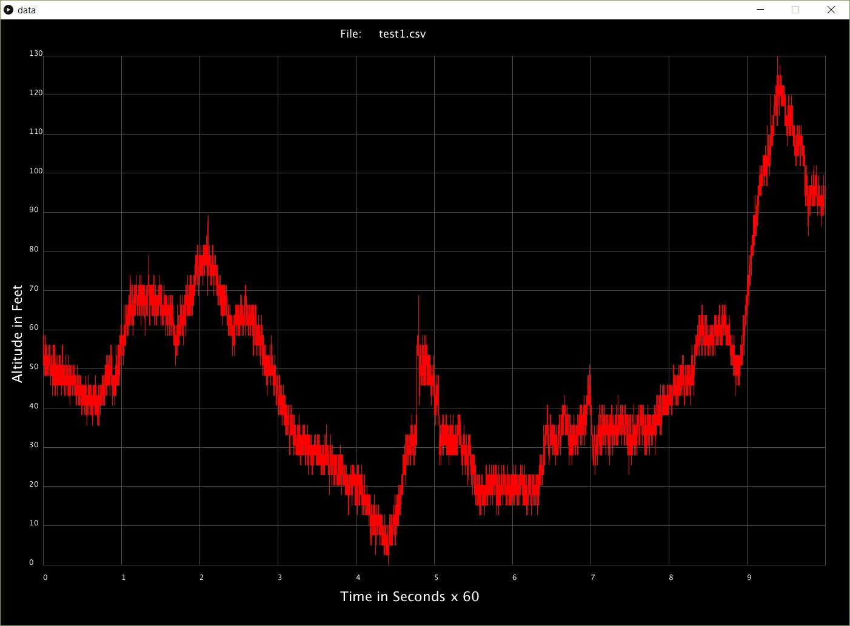This screenshot has height=626, width=850.
Task: Click the 7 tick on time axis
Action: coord(592,578)
